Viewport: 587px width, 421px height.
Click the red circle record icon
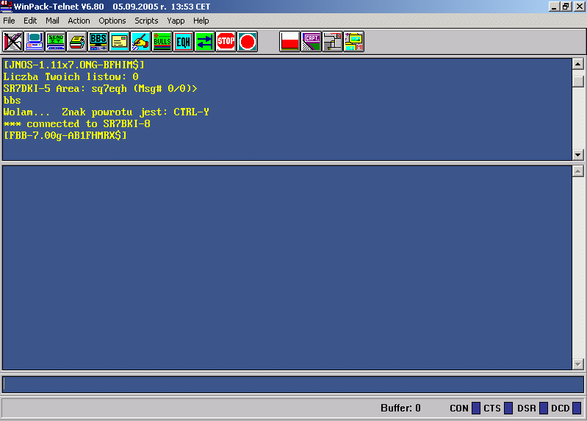pos(248,41)
